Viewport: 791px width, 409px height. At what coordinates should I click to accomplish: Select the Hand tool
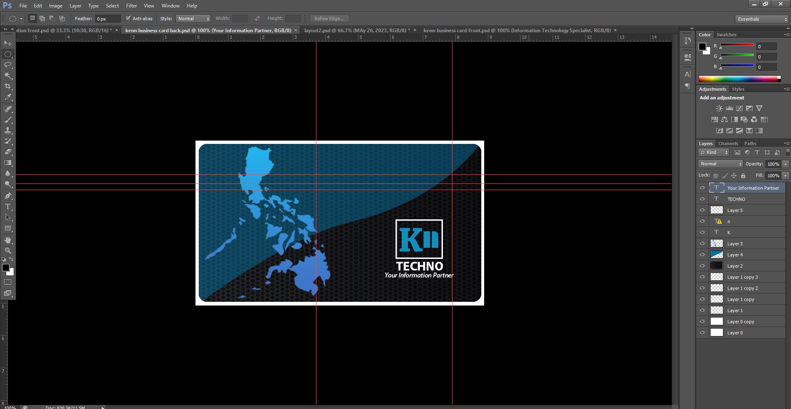(8, 240)
